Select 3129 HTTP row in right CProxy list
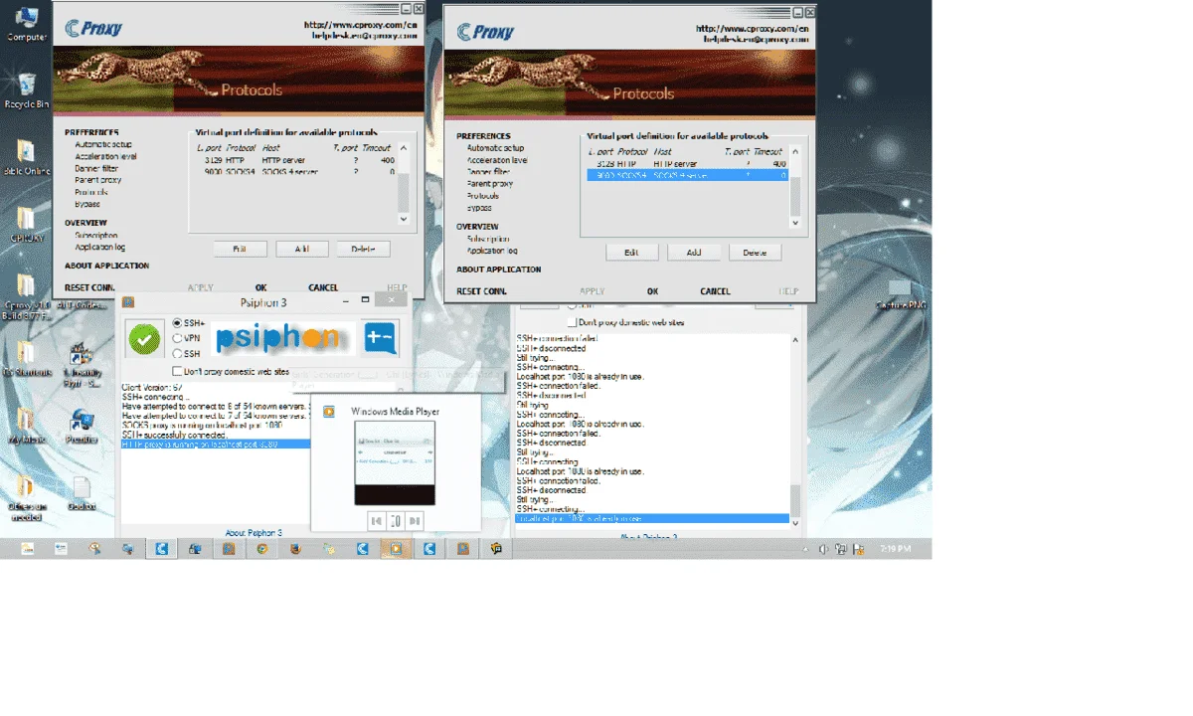This screenshot has width=1193, height=716. pyautogui.click(x=686, y=164)
